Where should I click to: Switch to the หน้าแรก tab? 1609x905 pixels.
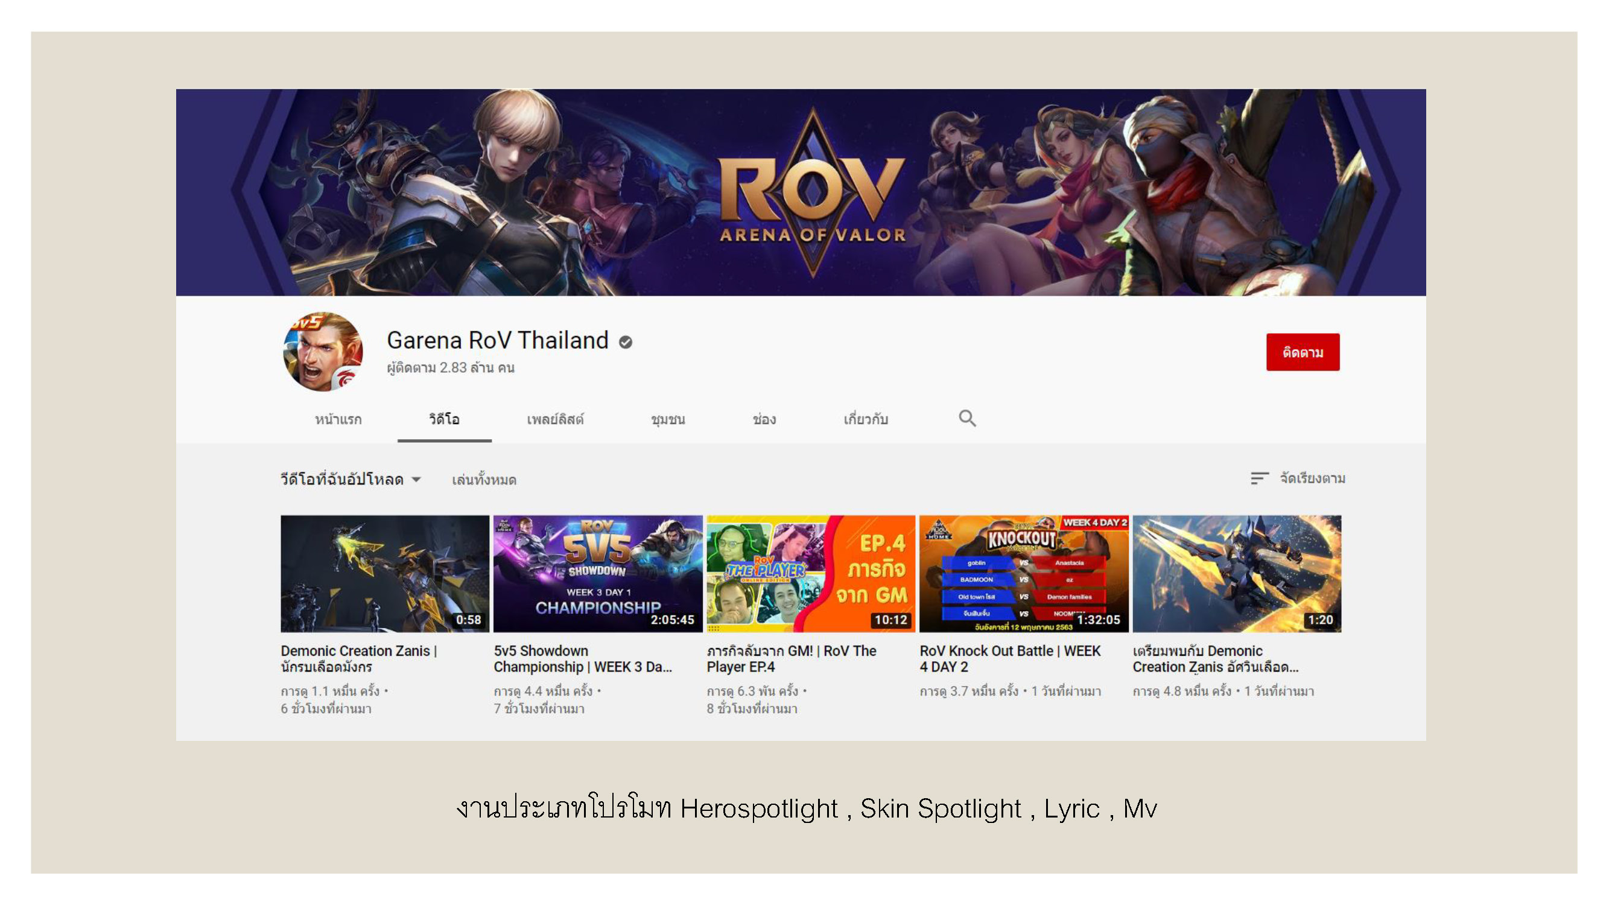[x=338, y=419]
